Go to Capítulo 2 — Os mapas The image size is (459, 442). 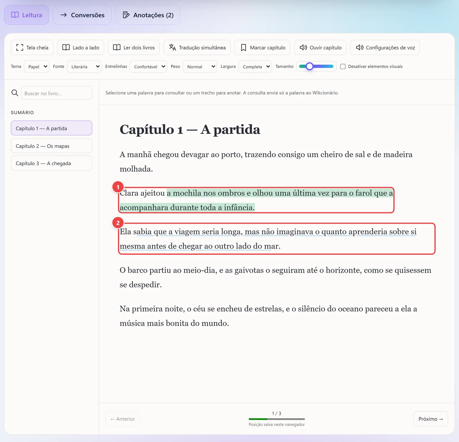tap(52, 146)
